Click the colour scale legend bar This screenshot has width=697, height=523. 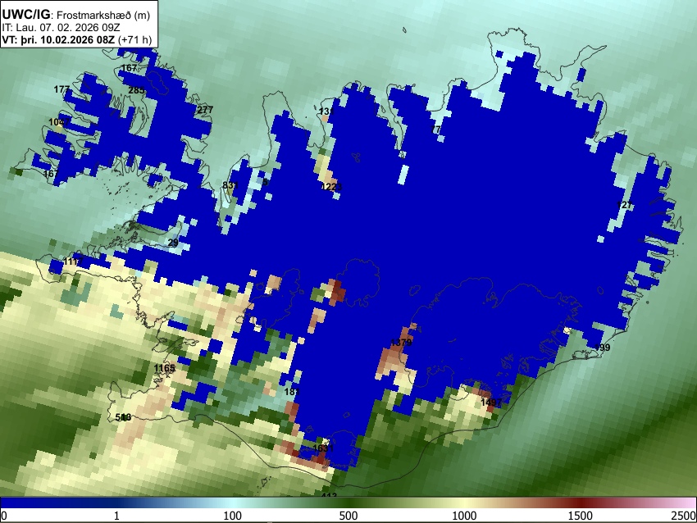(348, 503)
